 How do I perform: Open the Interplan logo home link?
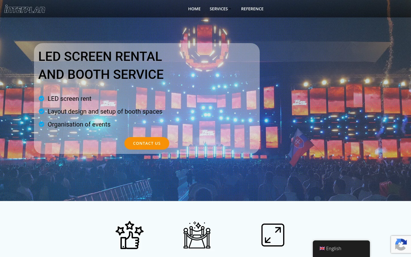25,9
